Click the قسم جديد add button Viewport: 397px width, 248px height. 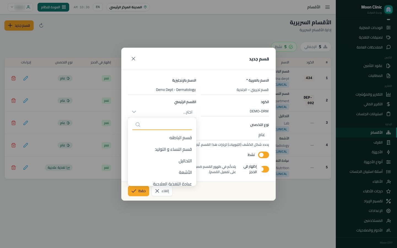pos(19,26)
